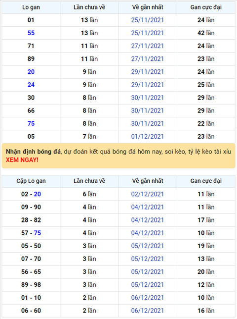This screenshot has width=237, height=319.
Task: Click pair '56 - 65' cell
Action: coord(31,272)
